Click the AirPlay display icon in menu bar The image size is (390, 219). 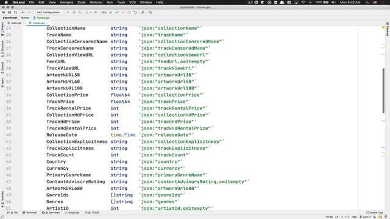pos(296,2)
